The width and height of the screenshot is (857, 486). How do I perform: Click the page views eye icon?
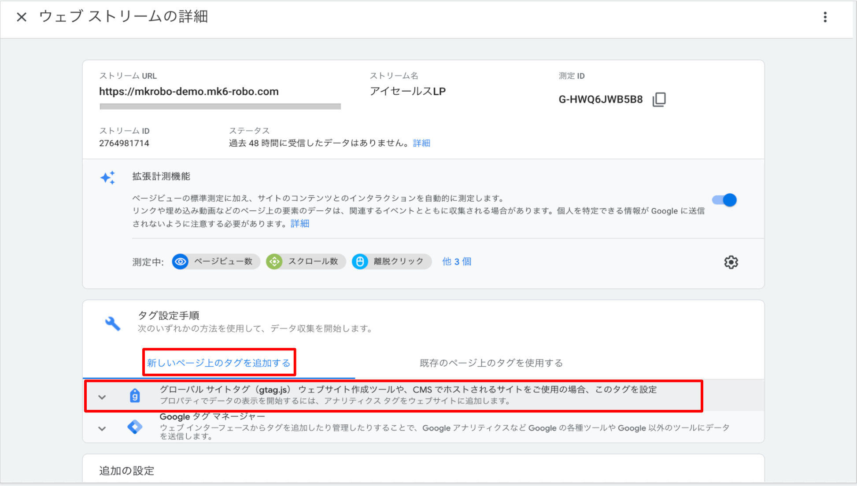click(x=180, y=261)
